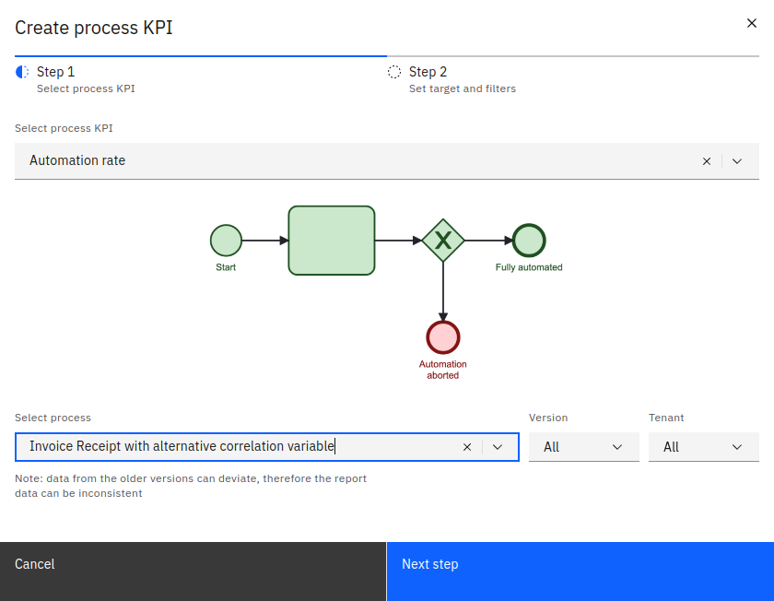Select the red Automation aborted event
This screenshot has width=774, height=601.
pos(443,337)
